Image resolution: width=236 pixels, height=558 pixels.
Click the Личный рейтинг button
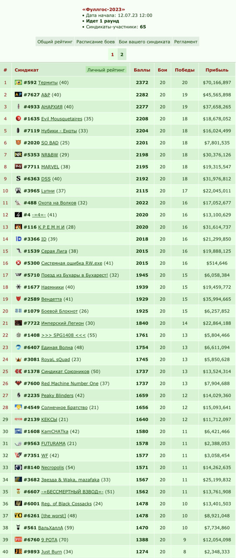(x=106, y=70)
